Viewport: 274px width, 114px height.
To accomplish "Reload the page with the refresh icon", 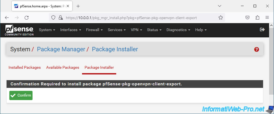I will click(x=27, y=18).
